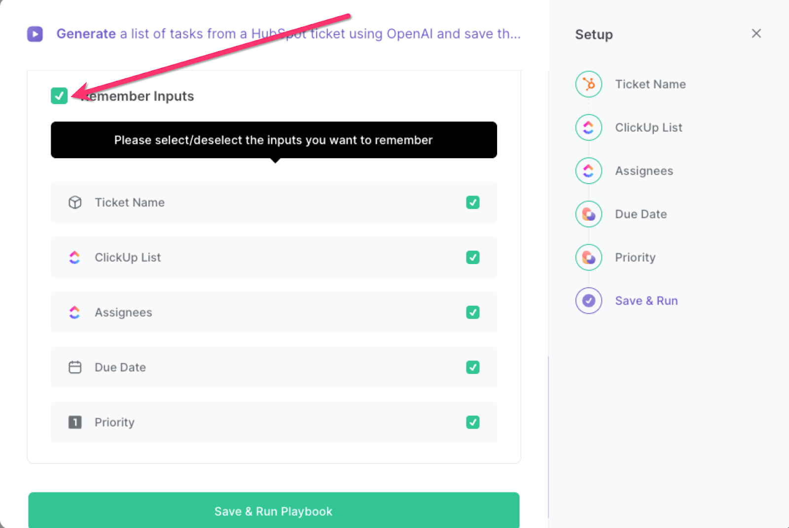Screen dimensions: 789x528
Task: Select the Due Date step icon in Setup panel
Action: [588, 214]
